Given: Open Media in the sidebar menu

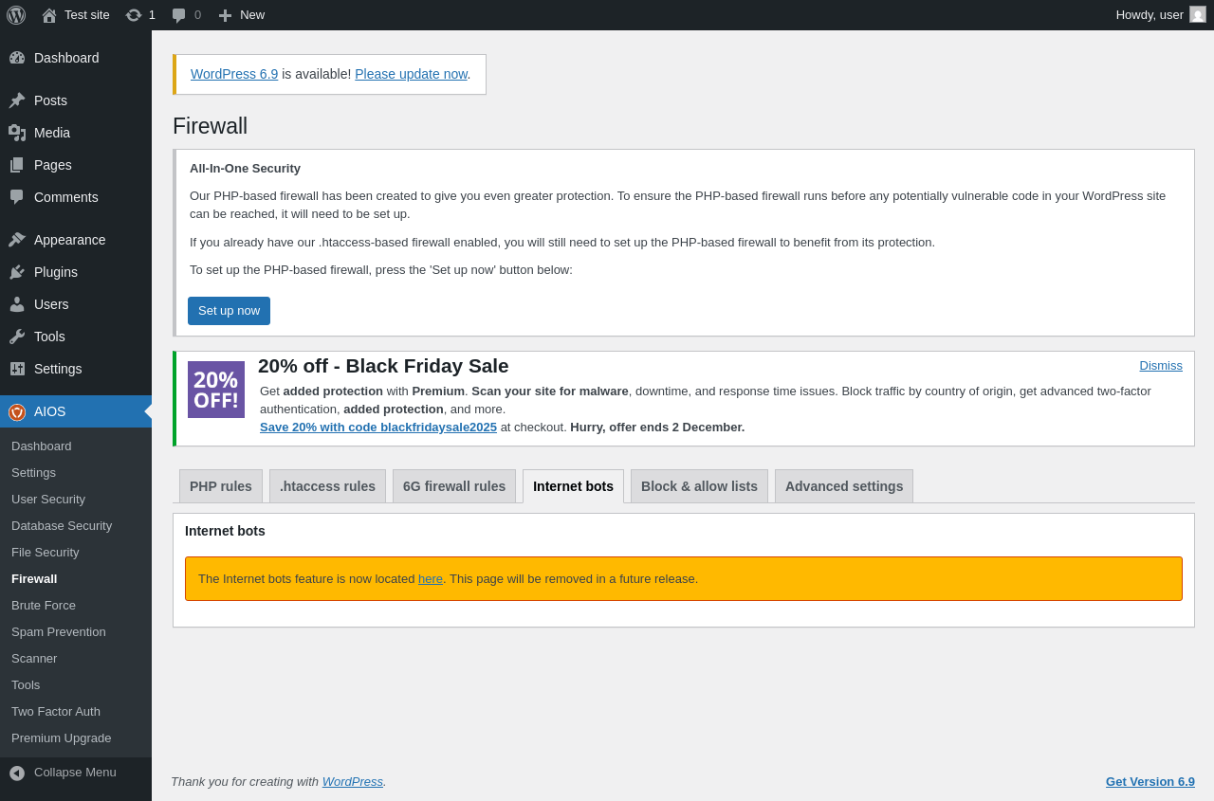Looking at the screenshot, I should tap(76, 133).
